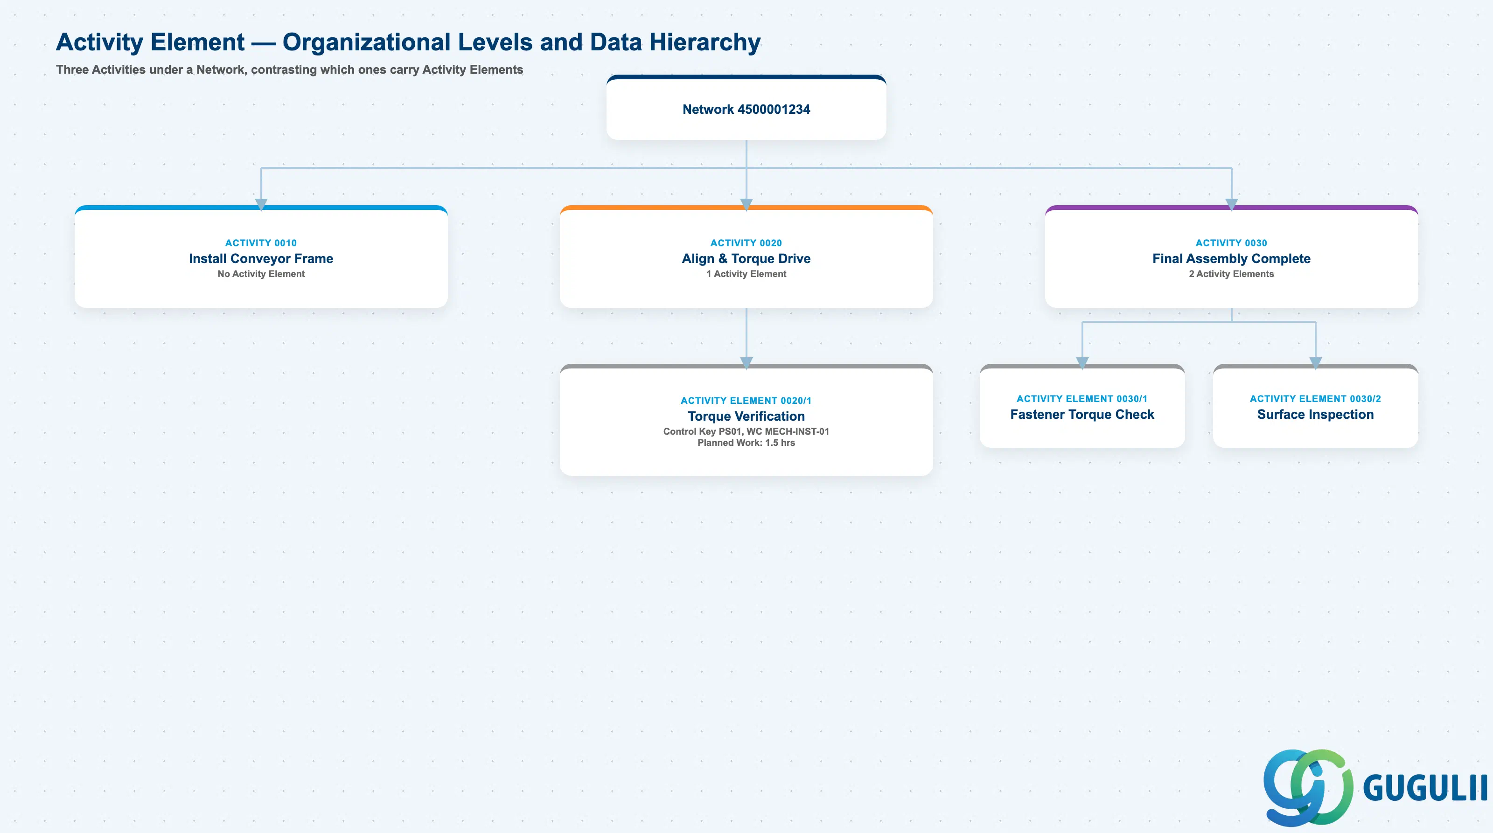Click the '2 Activity Elements' note

(1231, 274)
